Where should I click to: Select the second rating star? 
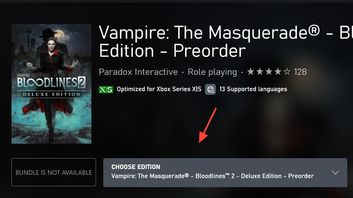coord(260,72)
